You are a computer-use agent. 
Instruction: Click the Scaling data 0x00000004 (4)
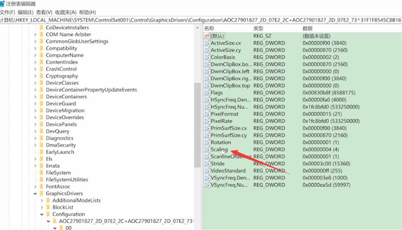(x=320, y=149)
